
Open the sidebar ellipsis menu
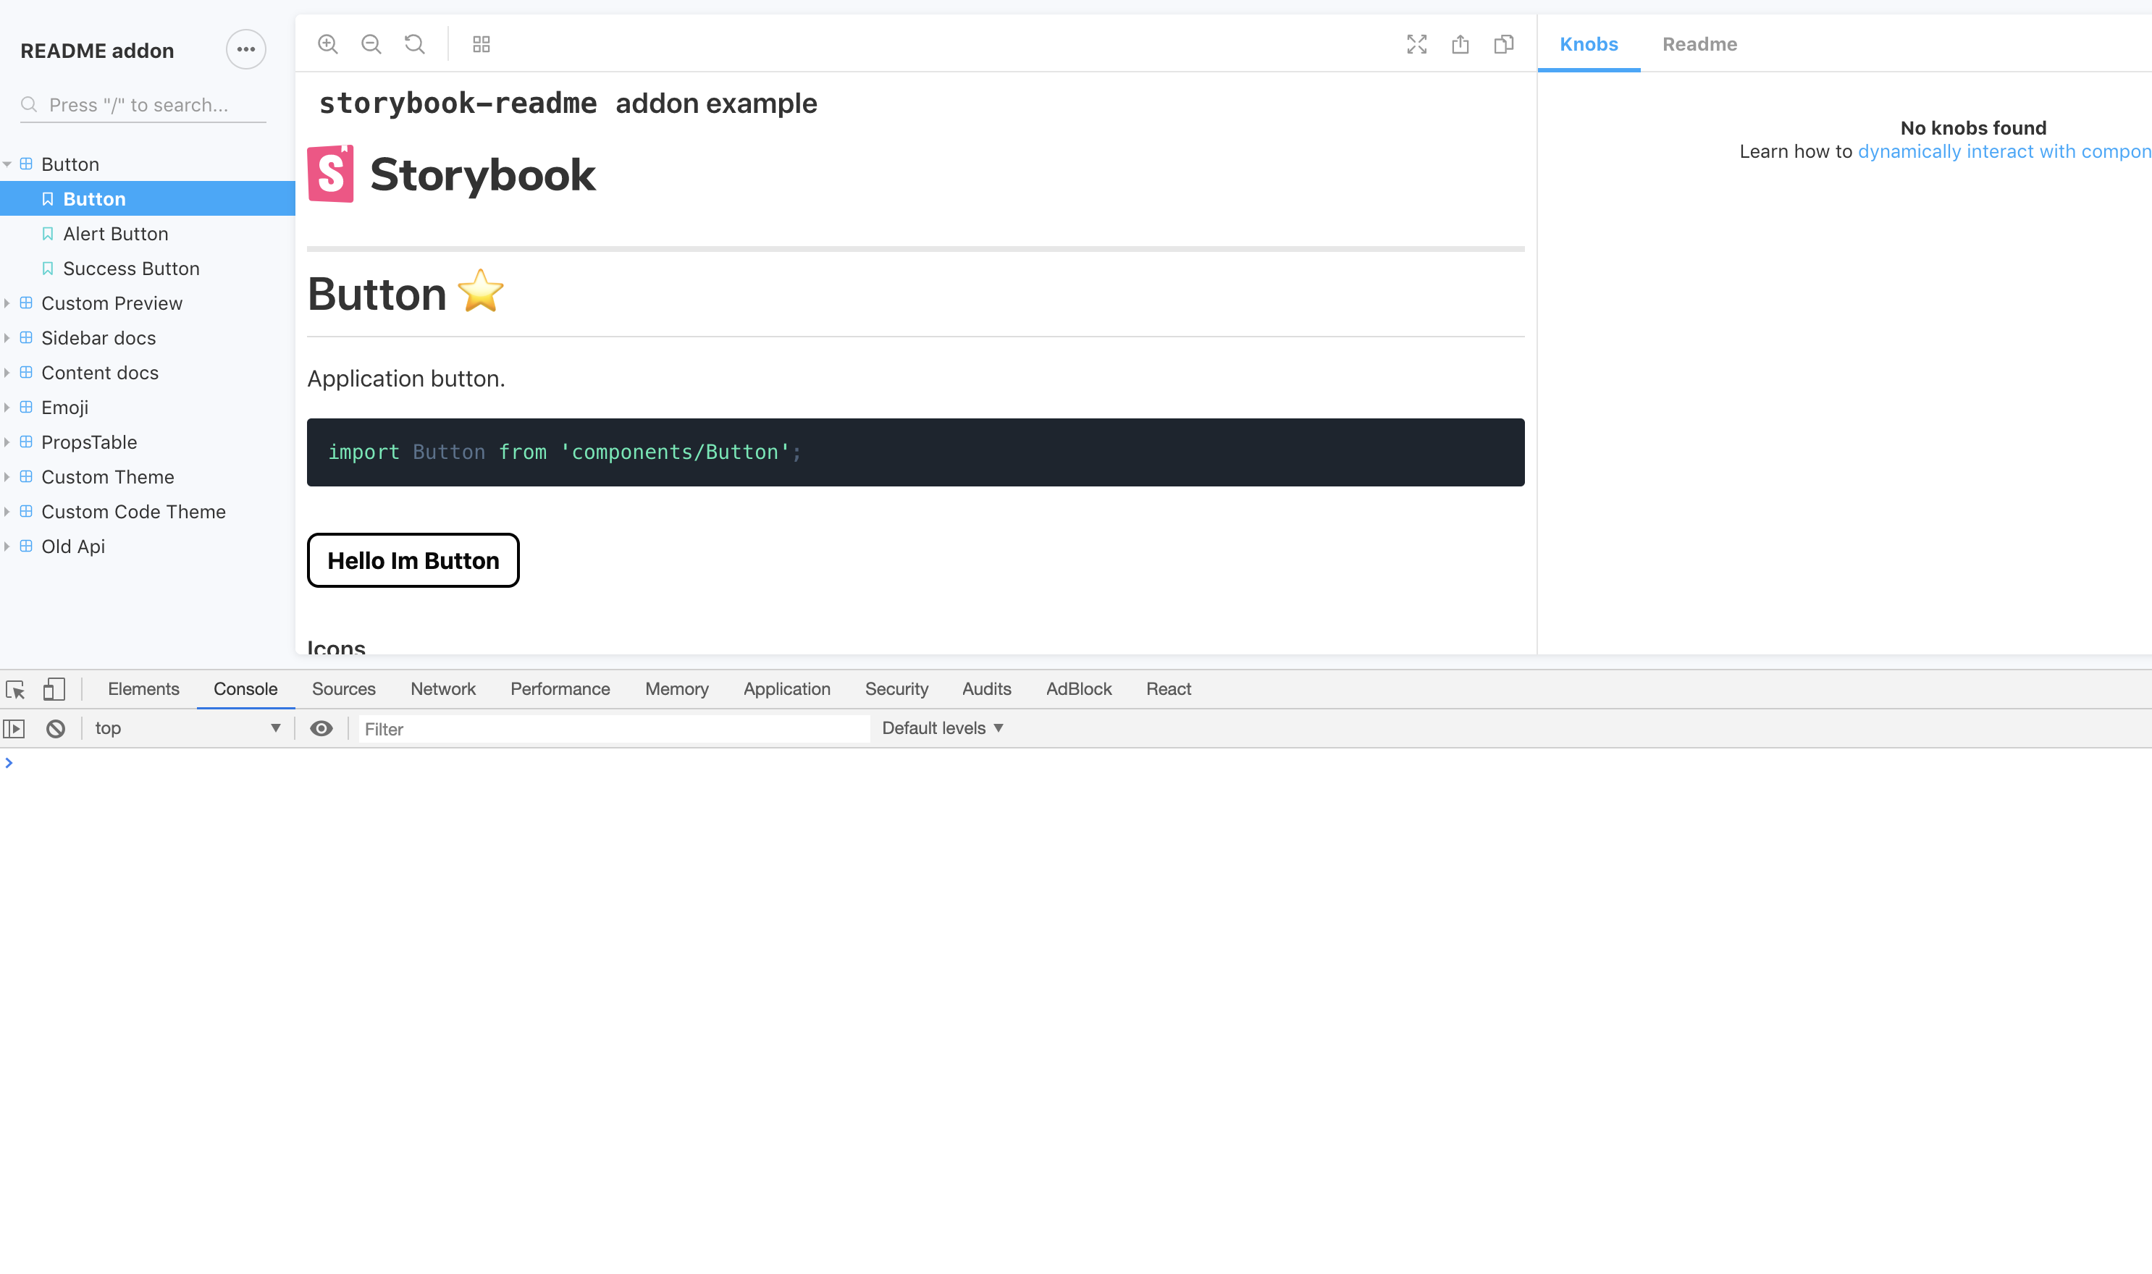tap(245, 50)
